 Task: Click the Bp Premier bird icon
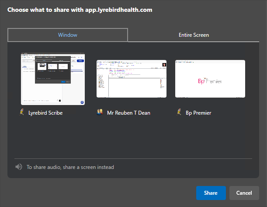[x=179, y=112]
